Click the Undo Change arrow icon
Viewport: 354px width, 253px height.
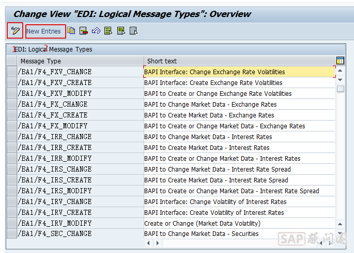coord(96,31)
